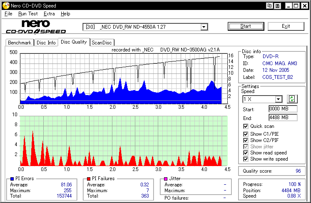This screenshot has height=203, width=311.
Task: Click disc label value CDS_TEST_B2
Action: click(278, 77)
